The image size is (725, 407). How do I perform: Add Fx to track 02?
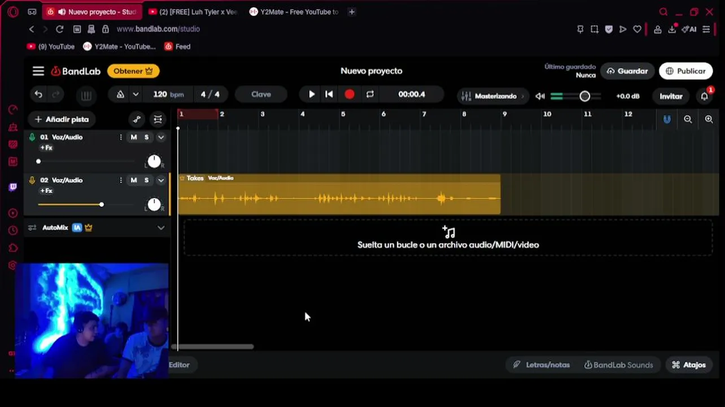46,190
